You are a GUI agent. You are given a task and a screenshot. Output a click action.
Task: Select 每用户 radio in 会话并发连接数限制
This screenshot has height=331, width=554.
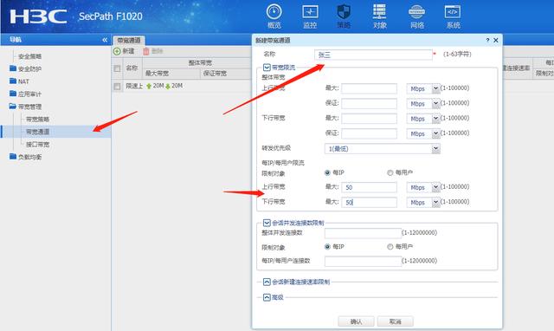pyautogui.click(x=390, y=246)
